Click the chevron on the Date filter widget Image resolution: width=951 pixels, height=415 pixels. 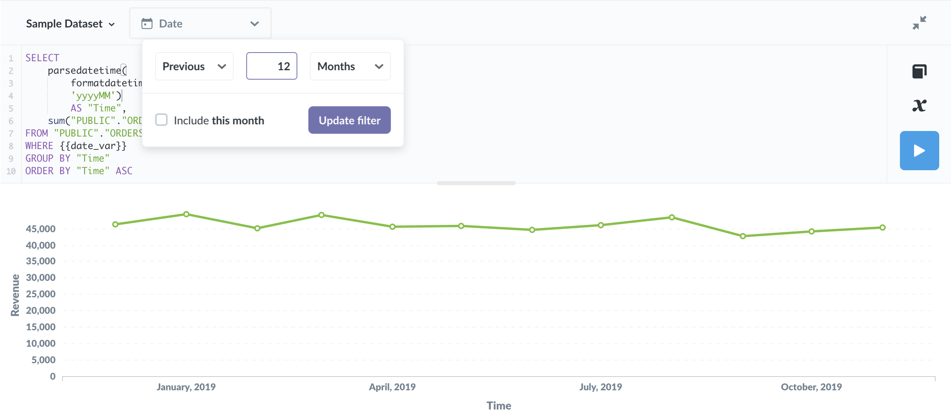tap(255, 24)
